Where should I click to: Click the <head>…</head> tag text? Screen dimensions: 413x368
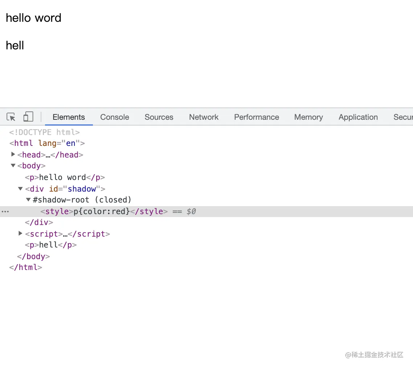[50, 155]
